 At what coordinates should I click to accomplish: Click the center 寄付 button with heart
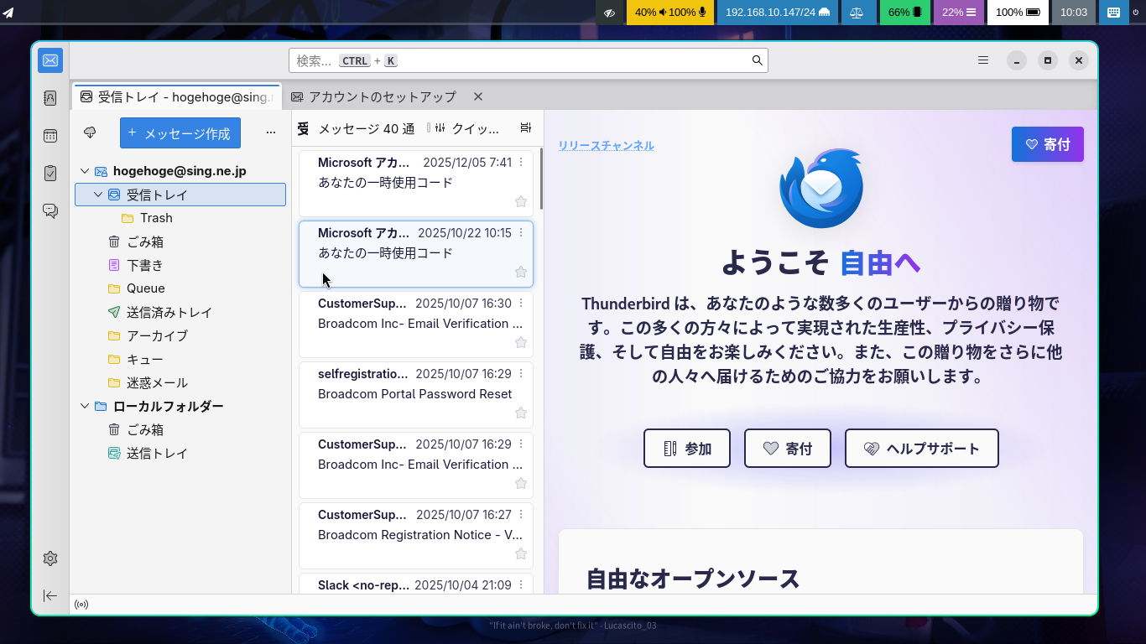[788, 449]
